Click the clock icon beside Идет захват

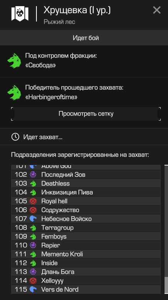[15, 137]
